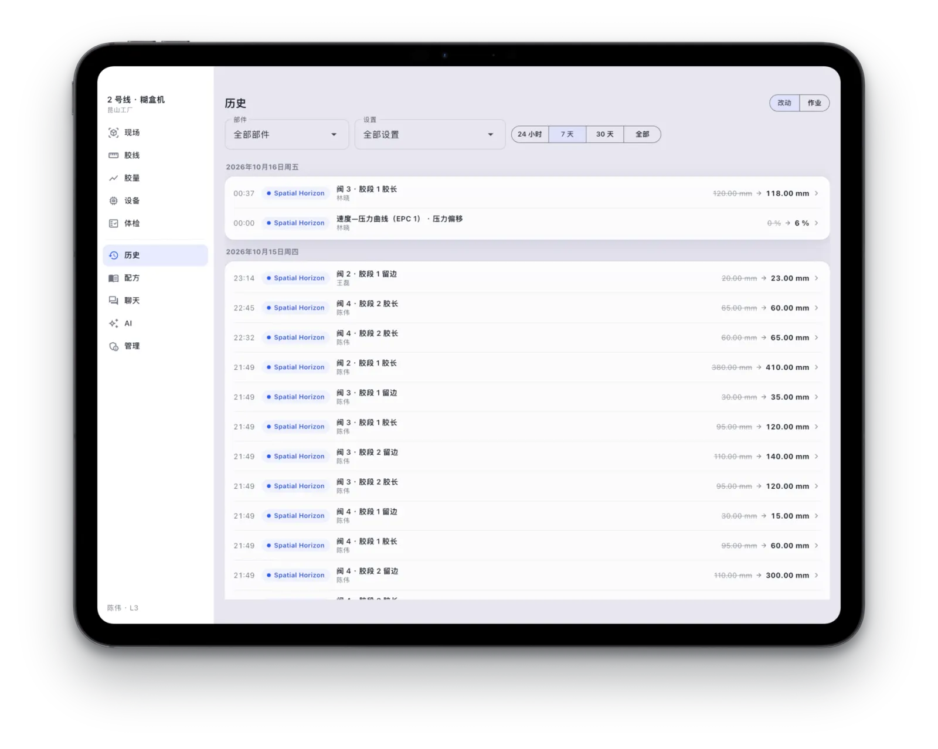The width and height of the screenshot is (938, 749).
Task: Open the 管理 menu item
Action: point(155,346)
